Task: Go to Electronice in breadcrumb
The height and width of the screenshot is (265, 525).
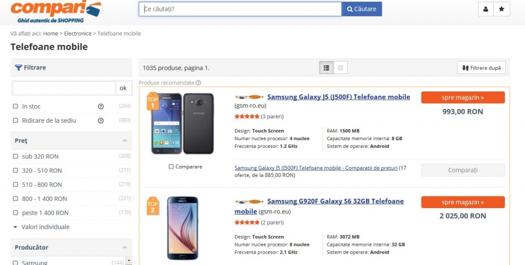Action: pos(78,33)
